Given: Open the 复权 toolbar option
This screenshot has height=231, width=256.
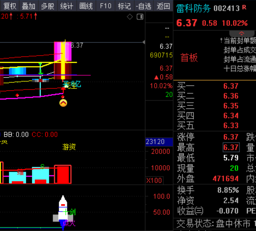Looking at the screenshot, I should [x=9, y=6].
